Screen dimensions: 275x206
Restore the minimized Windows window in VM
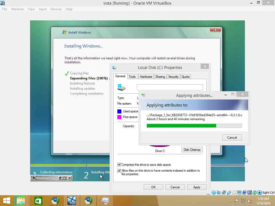coord(60,178)
